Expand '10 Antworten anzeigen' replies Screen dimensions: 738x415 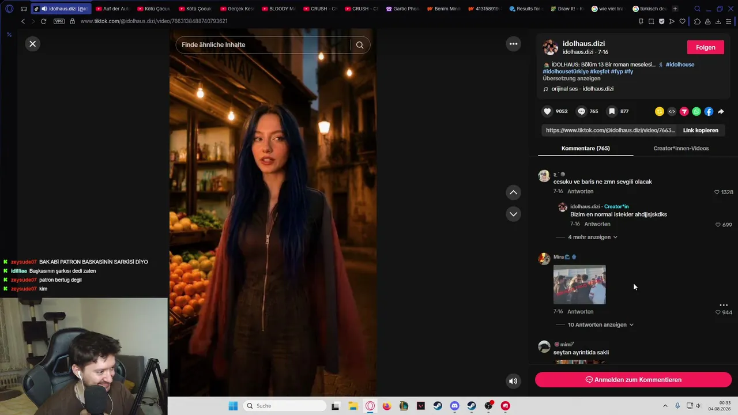(600, 325)
